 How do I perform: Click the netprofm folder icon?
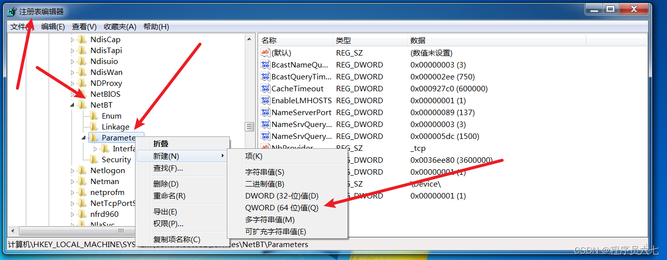(x=82, y=193)
